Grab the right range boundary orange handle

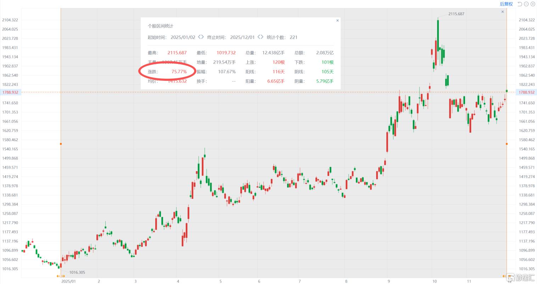[507, 144]
